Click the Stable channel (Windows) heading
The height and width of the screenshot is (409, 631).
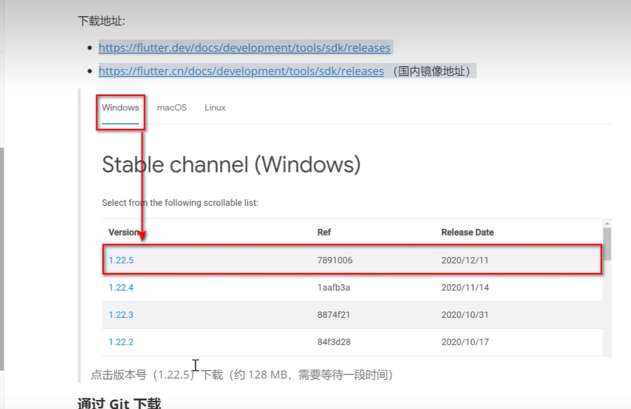point(231,165)
